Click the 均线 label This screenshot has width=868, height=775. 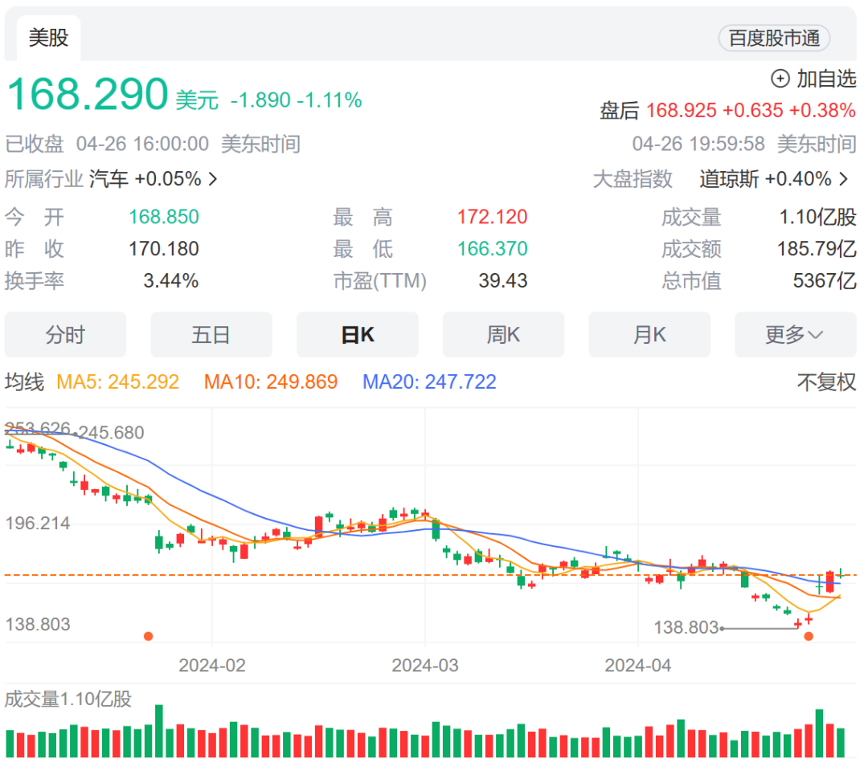(x=24, y=381)
